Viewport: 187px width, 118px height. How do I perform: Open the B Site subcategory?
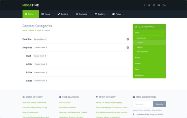tap(29, 72)
